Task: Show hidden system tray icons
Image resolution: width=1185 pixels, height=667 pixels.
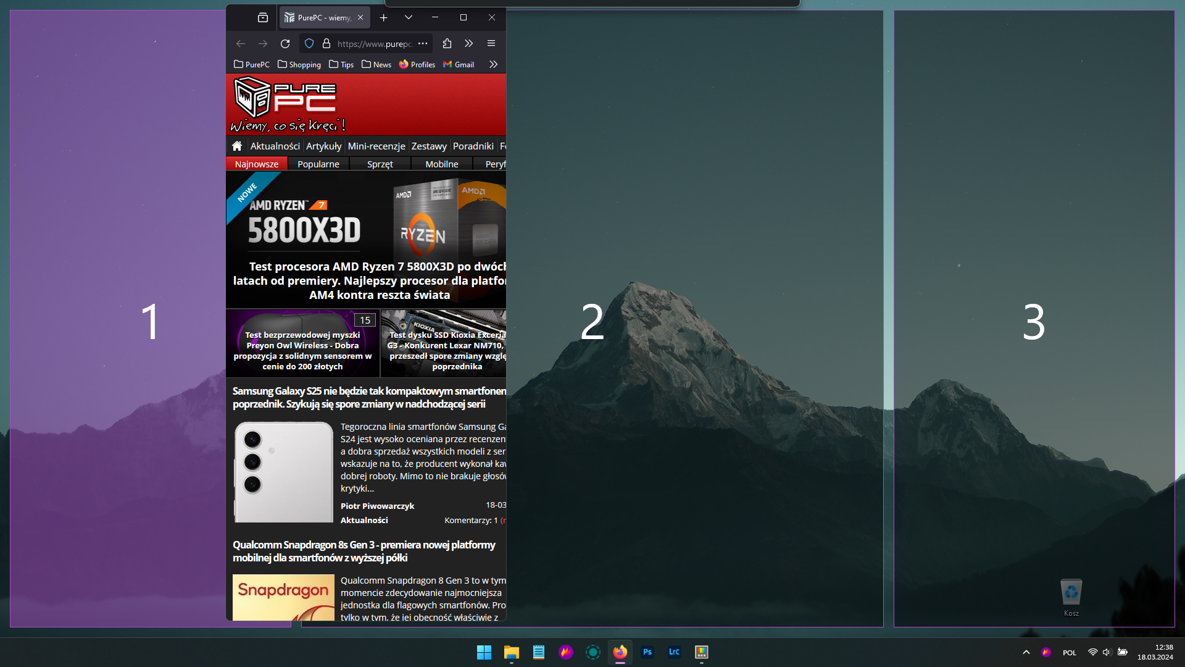Action: click(x=1026, y=652)
